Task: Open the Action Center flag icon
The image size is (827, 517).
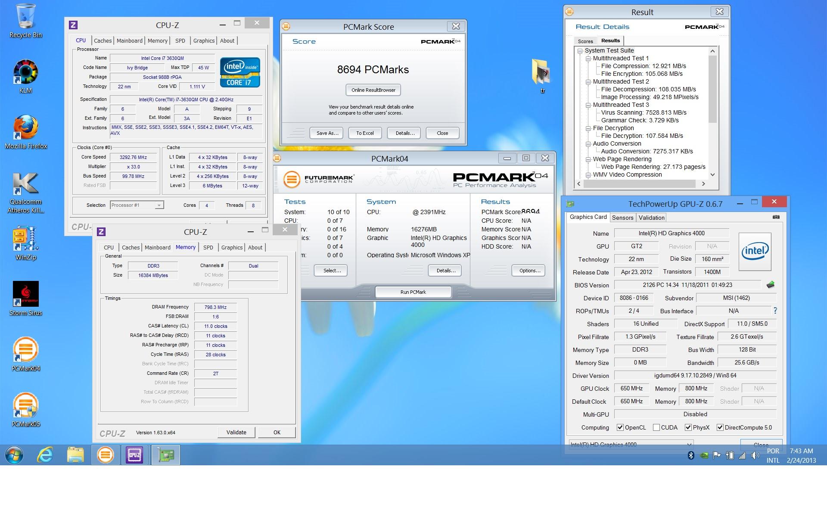Action: coord(717,455)
